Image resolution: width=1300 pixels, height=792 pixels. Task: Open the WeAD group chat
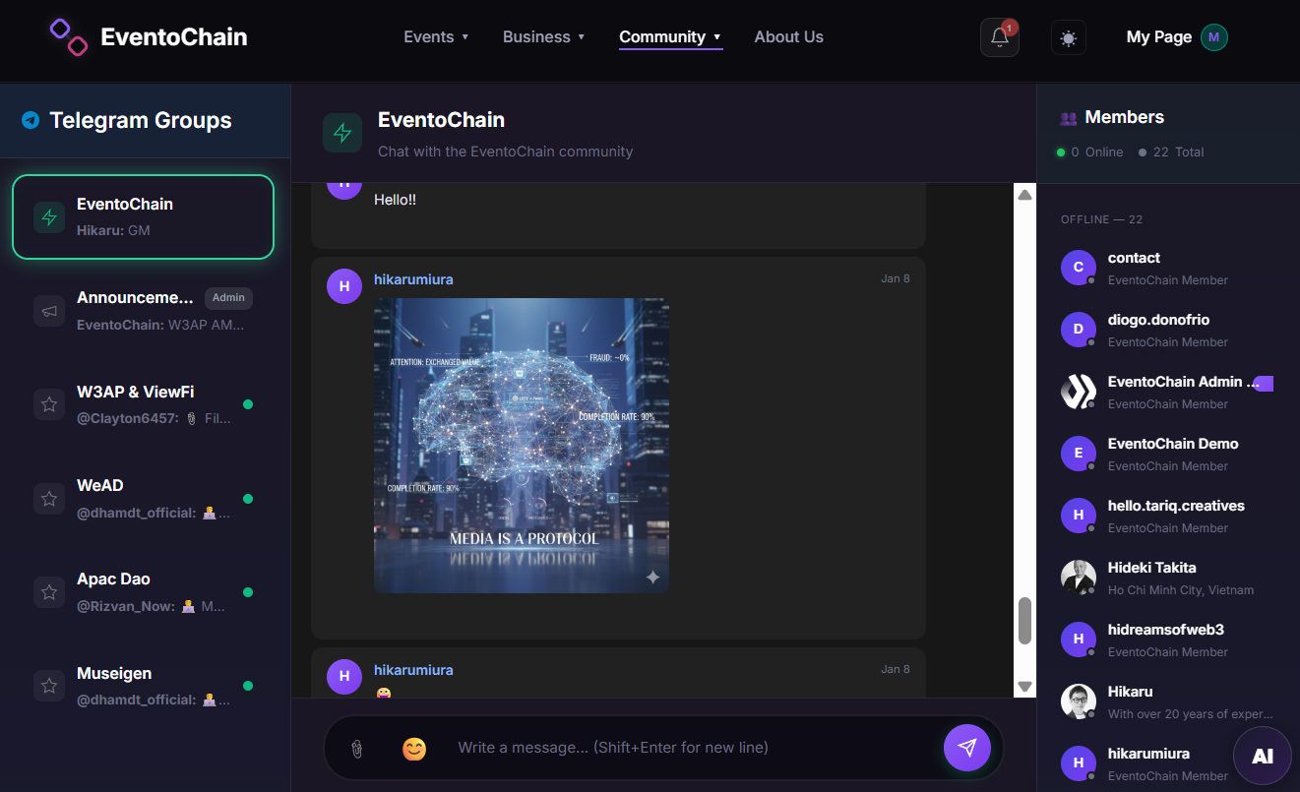[x=143, y=498]
